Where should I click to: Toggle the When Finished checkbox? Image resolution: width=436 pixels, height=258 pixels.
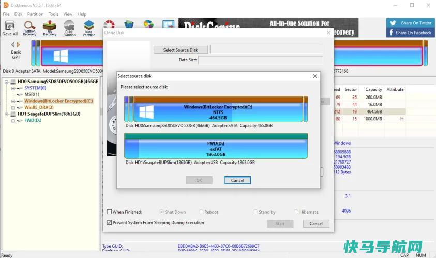click(x=109, y=212)
